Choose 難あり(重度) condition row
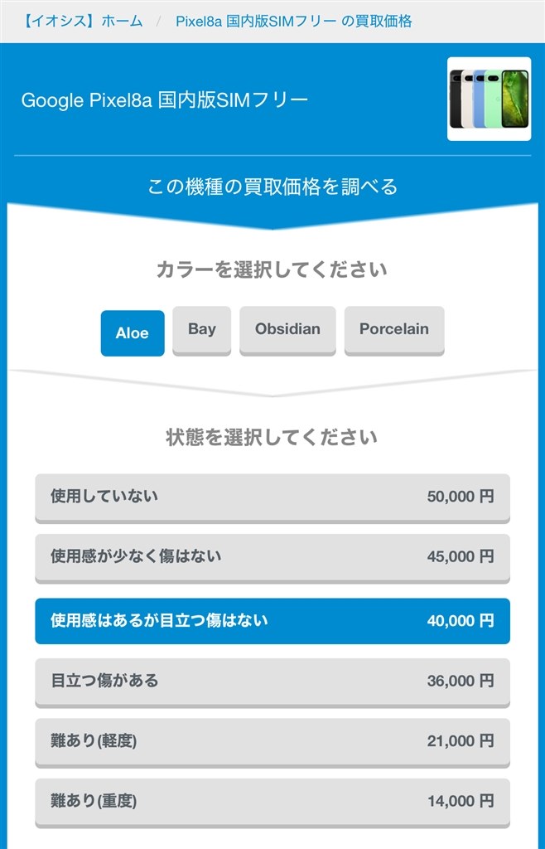The height and width of the screenshot is (849, 545). (x=272, y=801)
